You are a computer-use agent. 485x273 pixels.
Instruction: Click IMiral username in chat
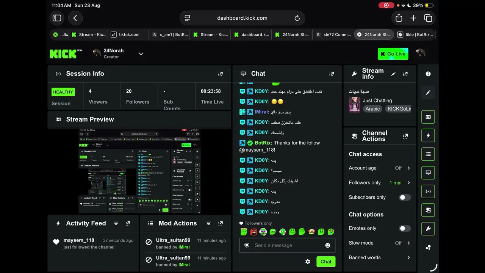click(x=261, y=112)
